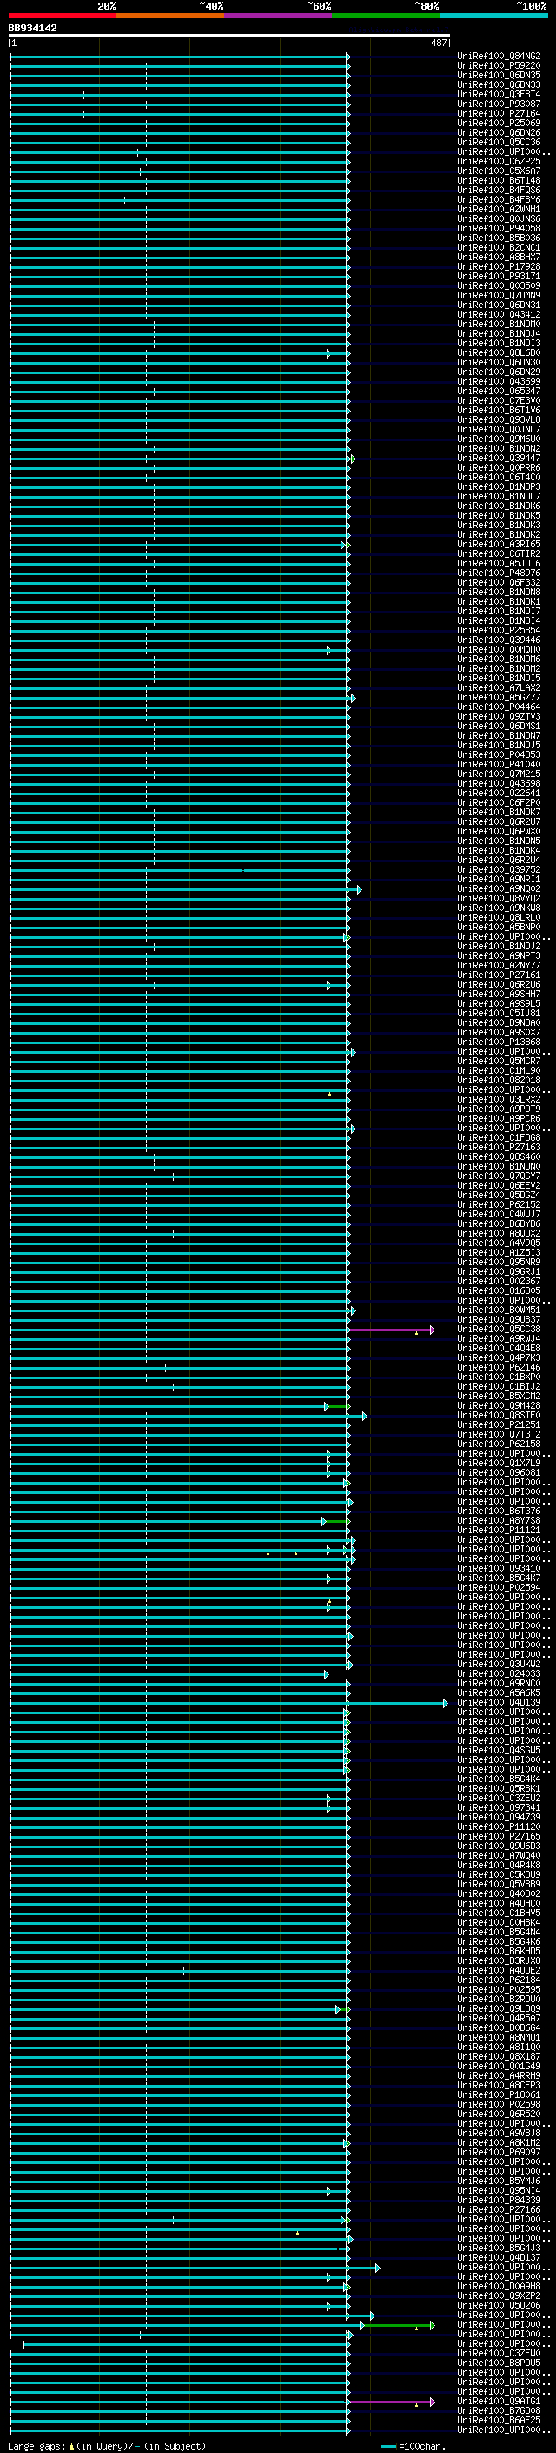The height and width of the screenshot is (2453, 556).
Task: Click the purple ~60% identity legend segment
Action: tap(279, 16)
